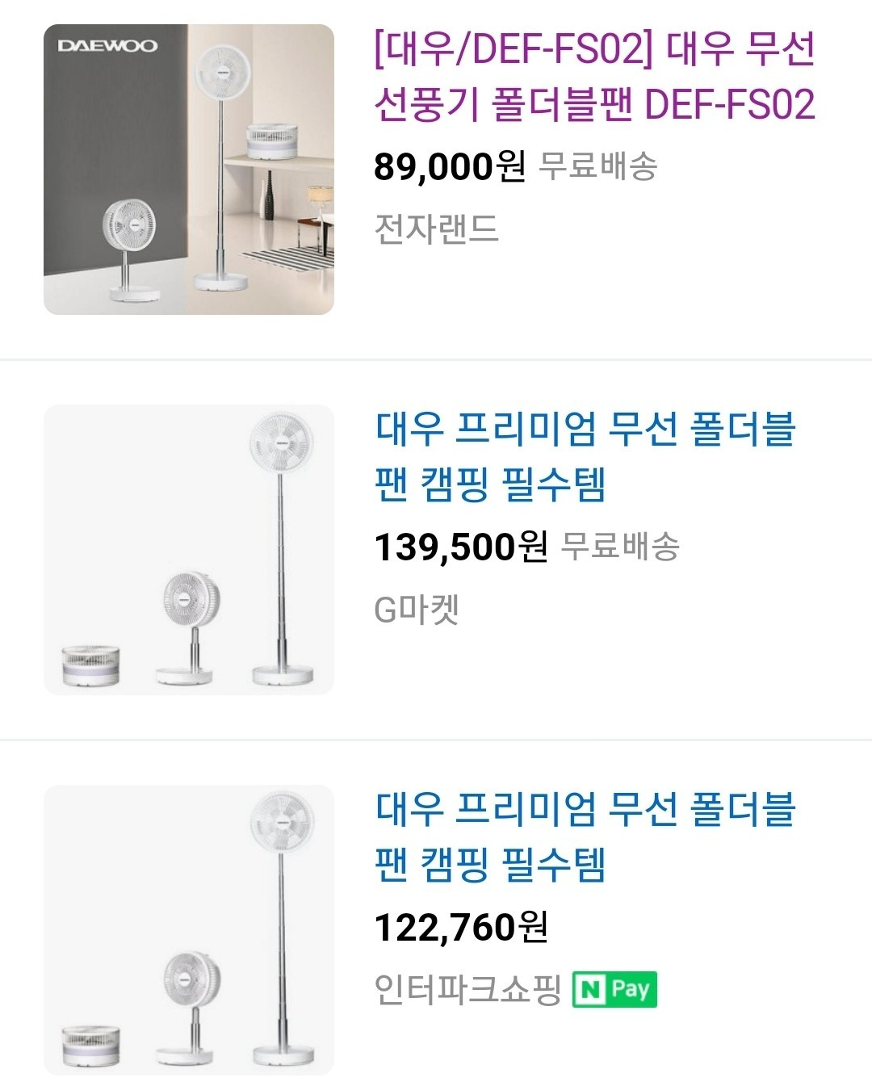Open the 122,760원 listing's 대우 프리미엄 title
This screenshot has width=872, height=1086.
click(x=585, y=837)
